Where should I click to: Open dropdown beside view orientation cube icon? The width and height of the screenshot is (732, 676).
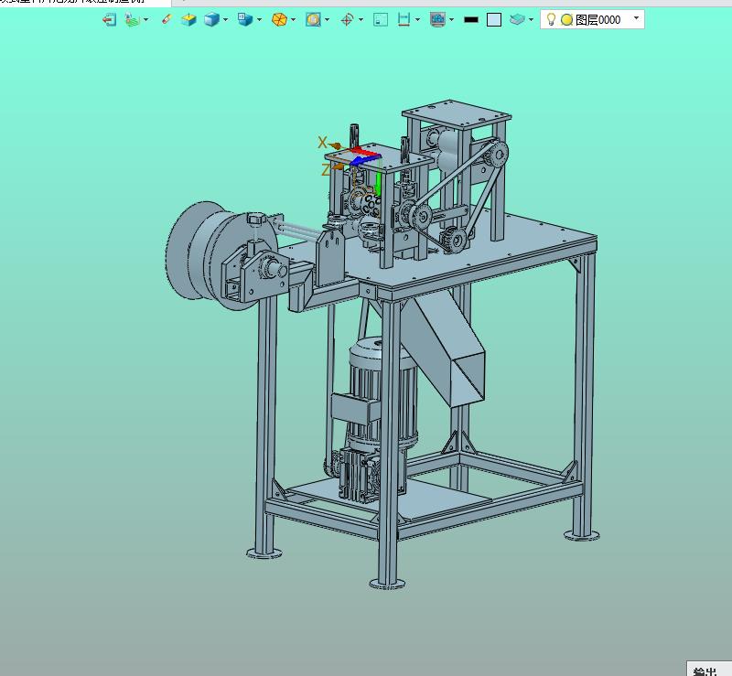[x=260, y=19]
